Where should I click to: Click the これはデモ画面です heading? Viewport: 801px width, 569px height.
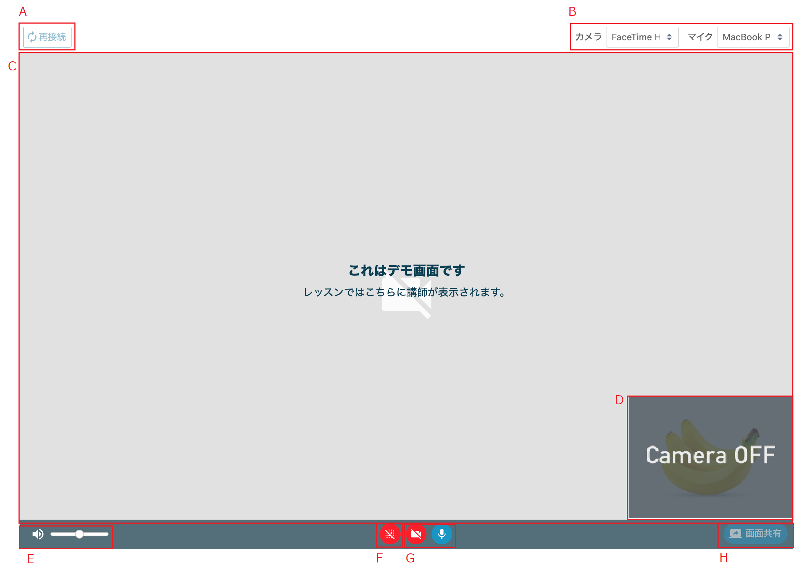406,270
